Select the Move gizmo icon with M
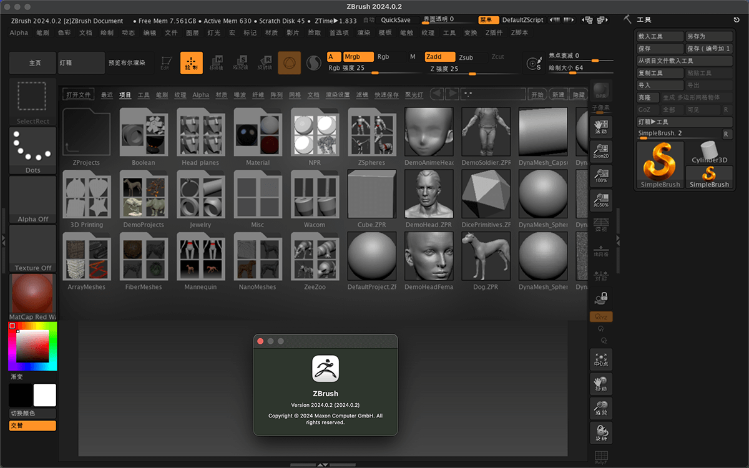The image size is (749, 468). pyautogui.click(x=217, y=63)
